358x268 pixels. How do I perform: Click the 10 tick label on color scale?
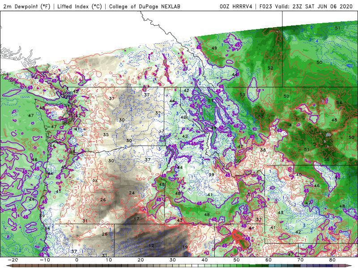(109, 260)
